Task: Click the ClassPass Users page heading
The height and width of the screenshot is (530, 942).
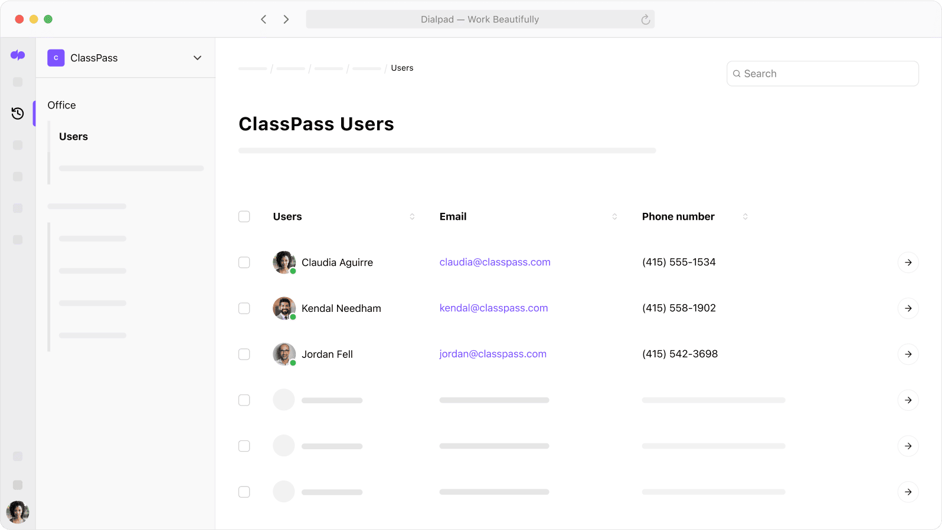Action: pyautogui.click(x=316, y=124)
